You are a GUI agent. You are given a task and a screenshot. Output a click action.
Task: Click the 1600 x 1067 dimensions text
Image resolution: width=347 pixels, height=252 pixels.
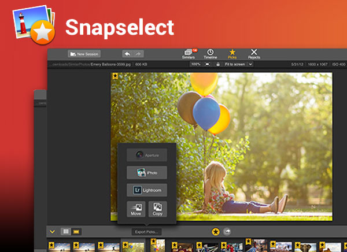[318, 64]
